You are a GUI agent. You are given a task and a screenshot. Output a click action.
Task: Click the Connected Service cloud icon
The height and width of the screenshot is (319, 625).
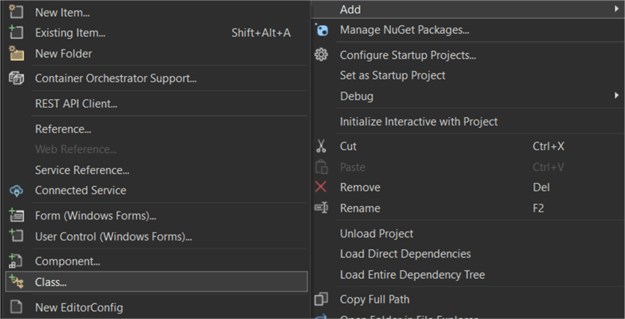click(x=16, y=191)
